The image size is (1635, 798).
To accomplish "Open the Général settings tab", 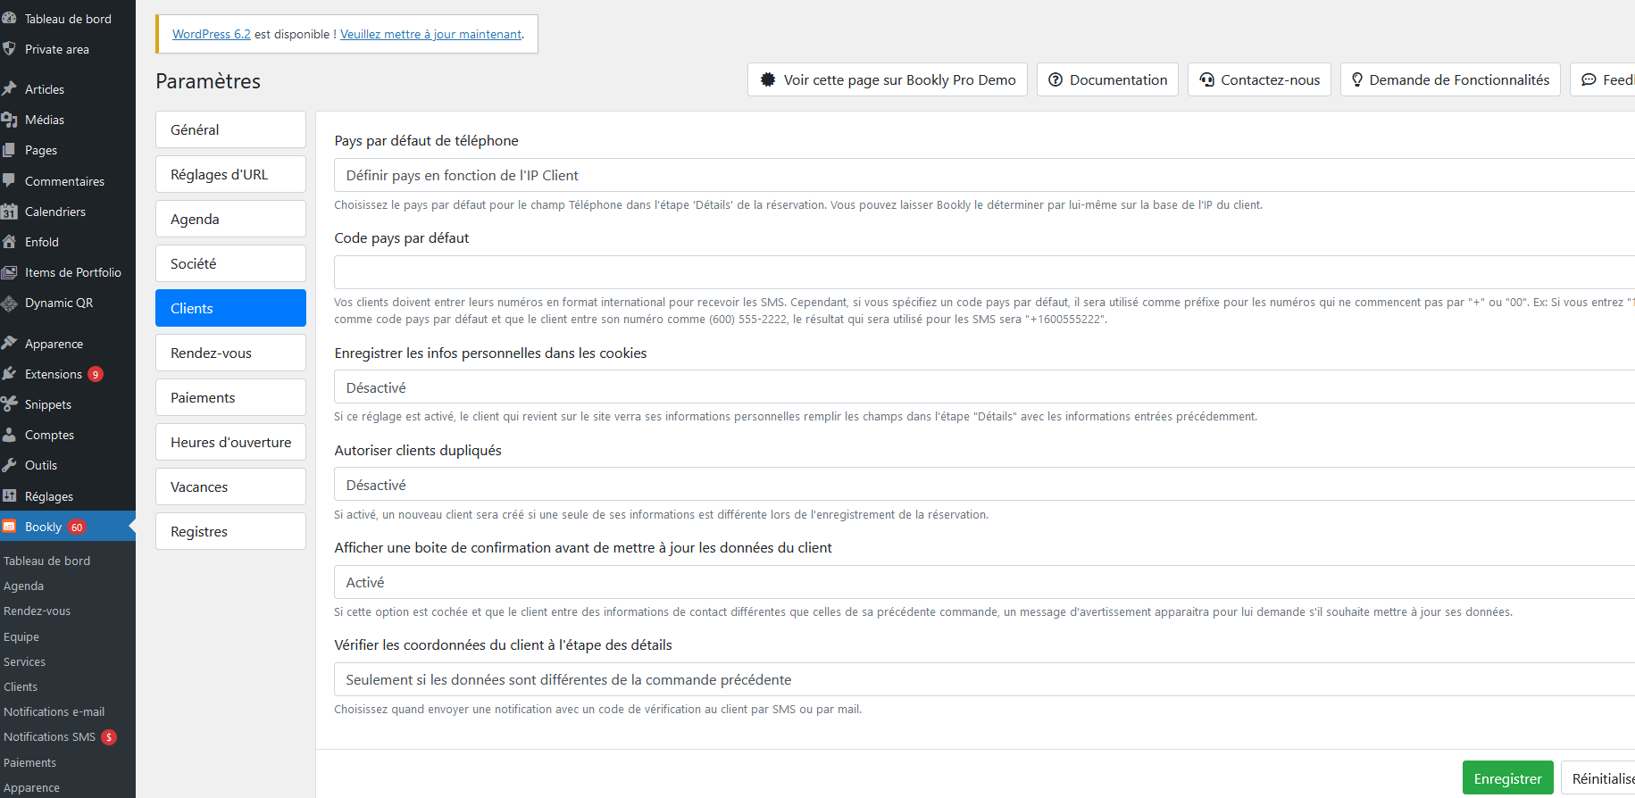I will click(230, 129).
